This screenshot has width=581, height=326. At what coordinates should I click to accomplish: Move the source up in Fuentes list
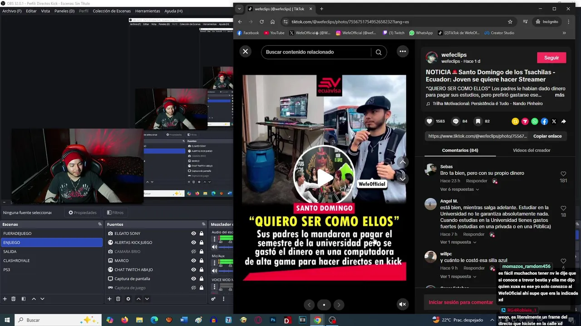coord(138,299)
